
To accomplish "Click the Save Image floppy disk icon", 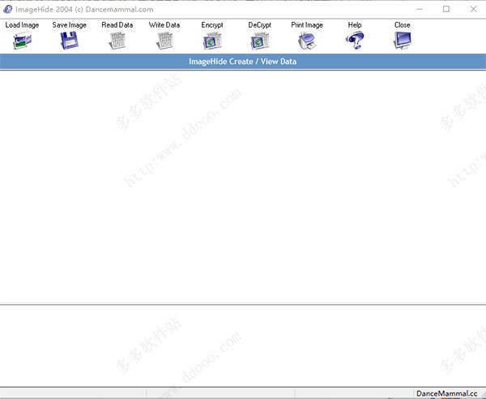I will coord(70,41).
